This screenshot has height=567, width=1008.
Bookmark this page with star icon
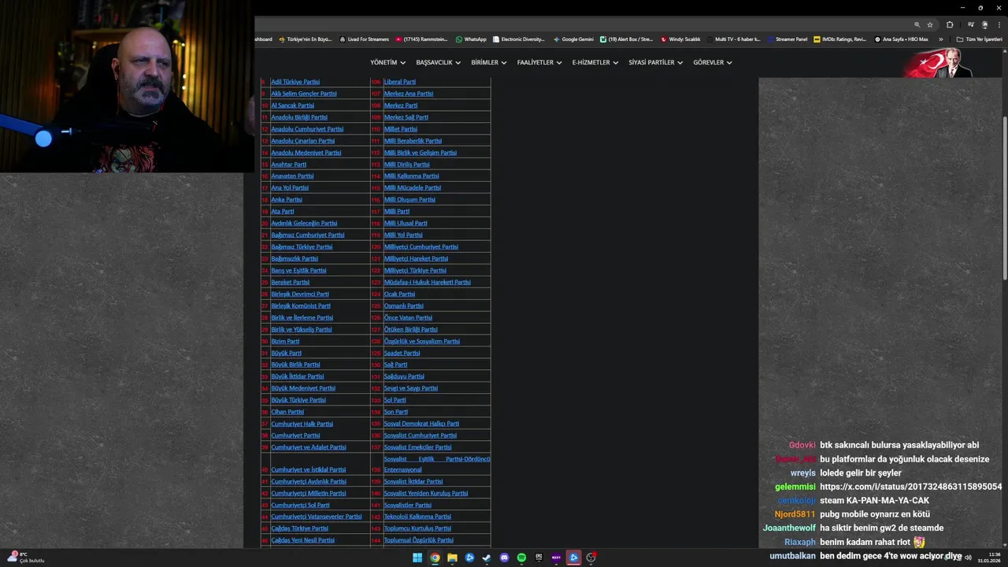point(930,24)
